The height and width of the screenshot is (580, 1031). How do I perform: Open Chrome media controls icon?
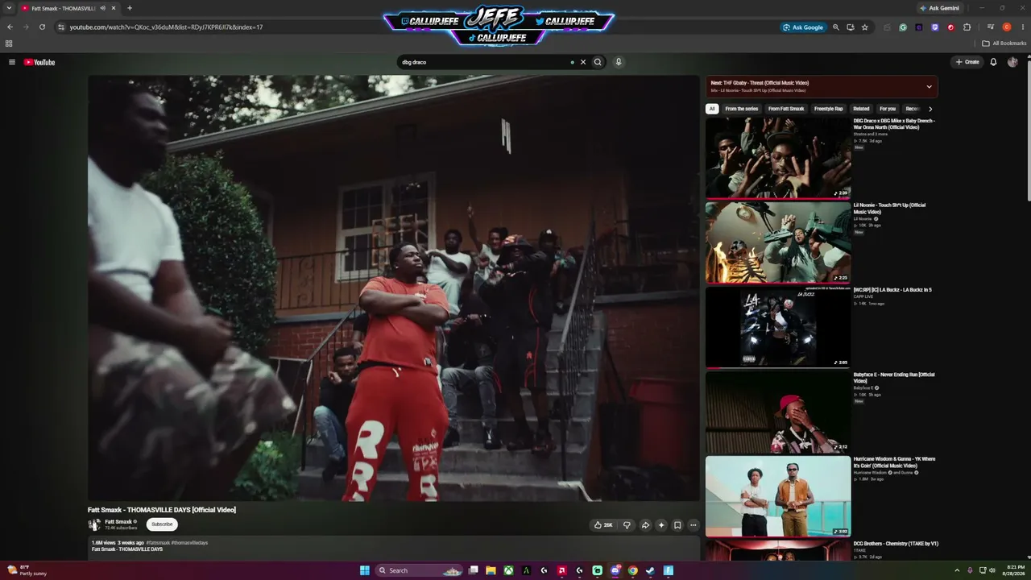[x=991, y=27]
